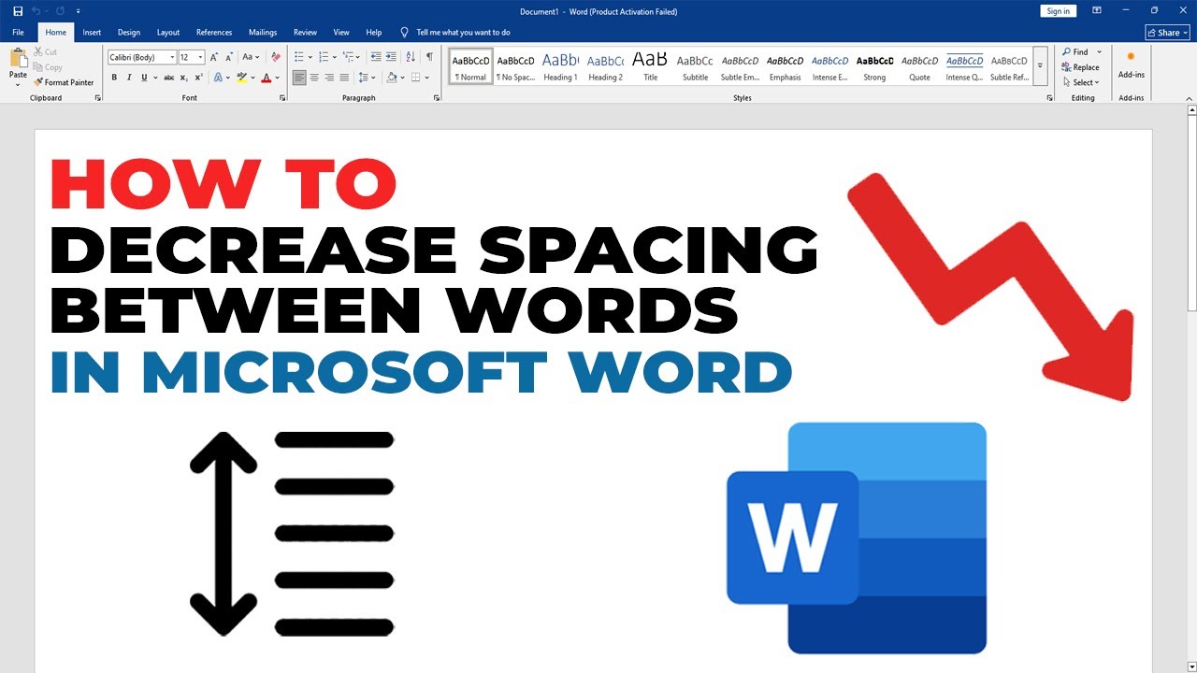Image resolution: width=1197 pixels, height=673 pixels.
Task: Apply the Heading 1 style
Action: (x=560, y=65)
